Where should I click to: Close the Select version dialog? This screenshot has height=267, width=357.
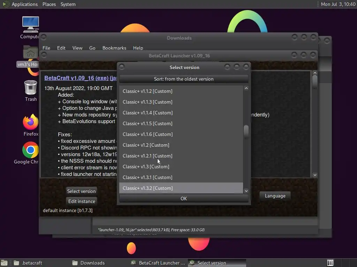(246, 67)
